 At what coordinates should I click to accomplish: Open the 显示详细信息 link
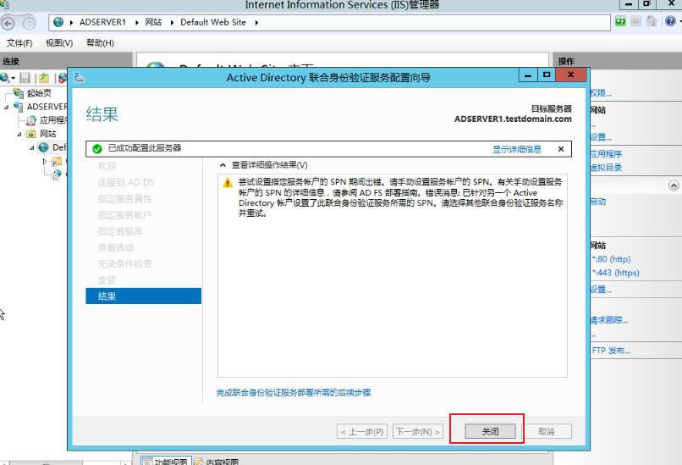point(517,149)
